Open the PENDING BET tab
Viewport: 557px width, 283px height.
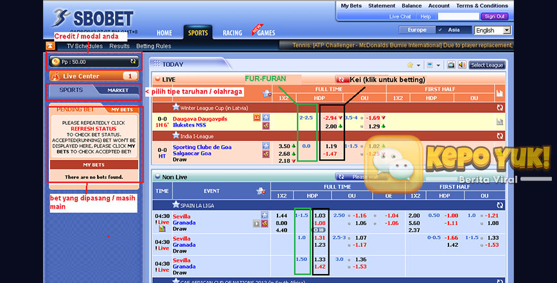[75, 109]
